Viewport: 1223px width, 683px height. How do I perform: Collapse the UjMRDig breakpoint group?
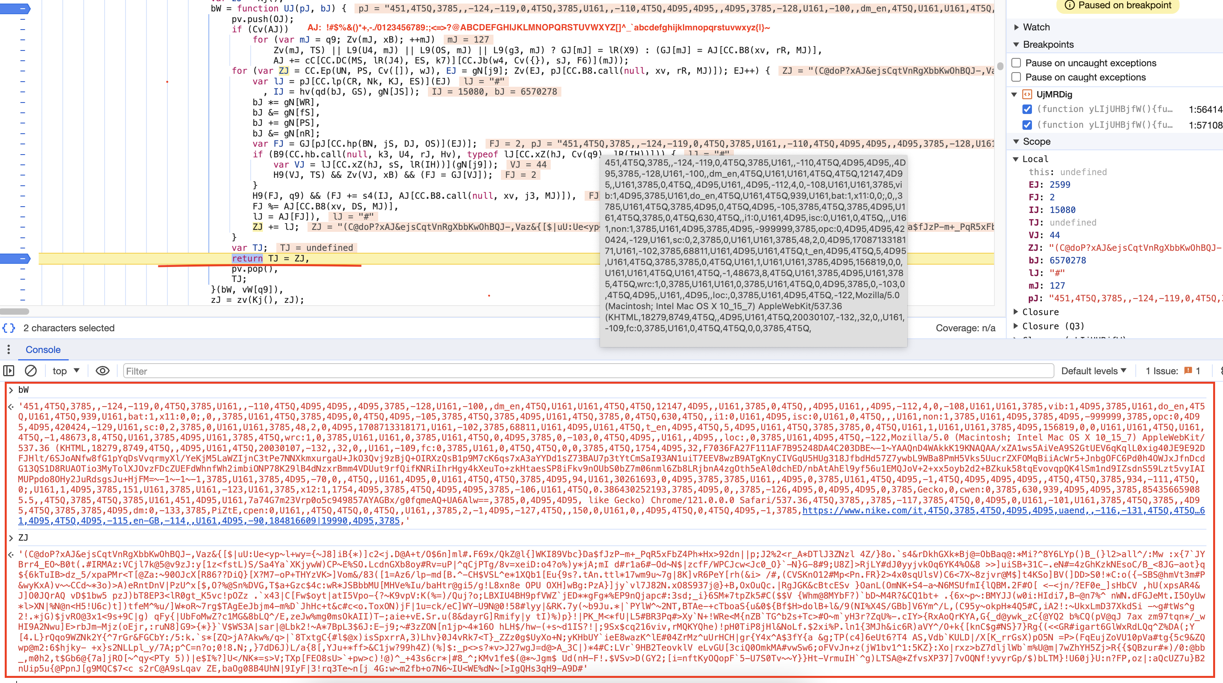click(1014, 94)
